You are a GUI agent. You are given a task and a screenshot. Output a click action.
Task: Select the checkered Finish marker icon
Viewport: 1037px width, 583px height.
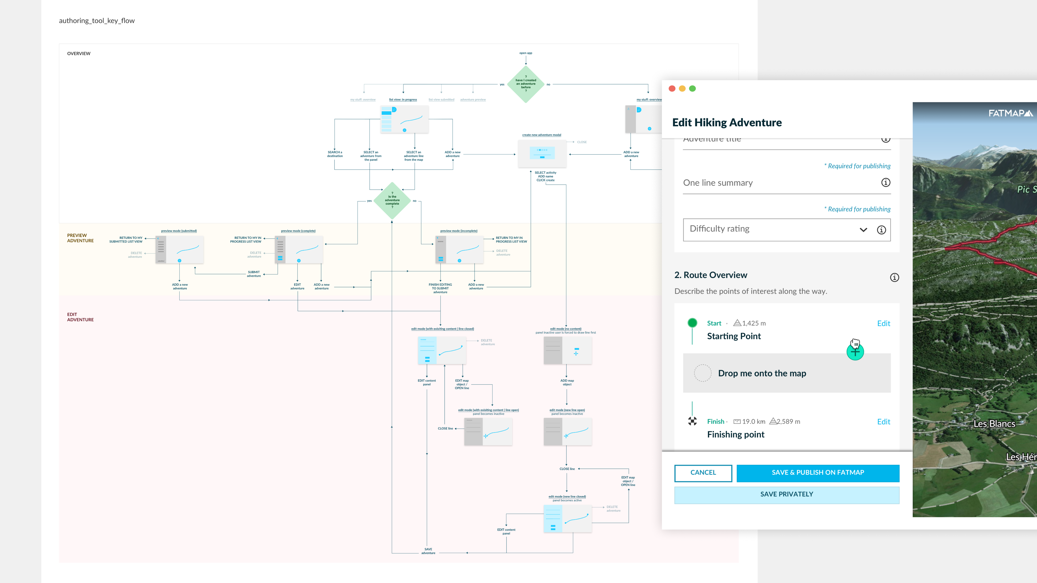[692, 421]
